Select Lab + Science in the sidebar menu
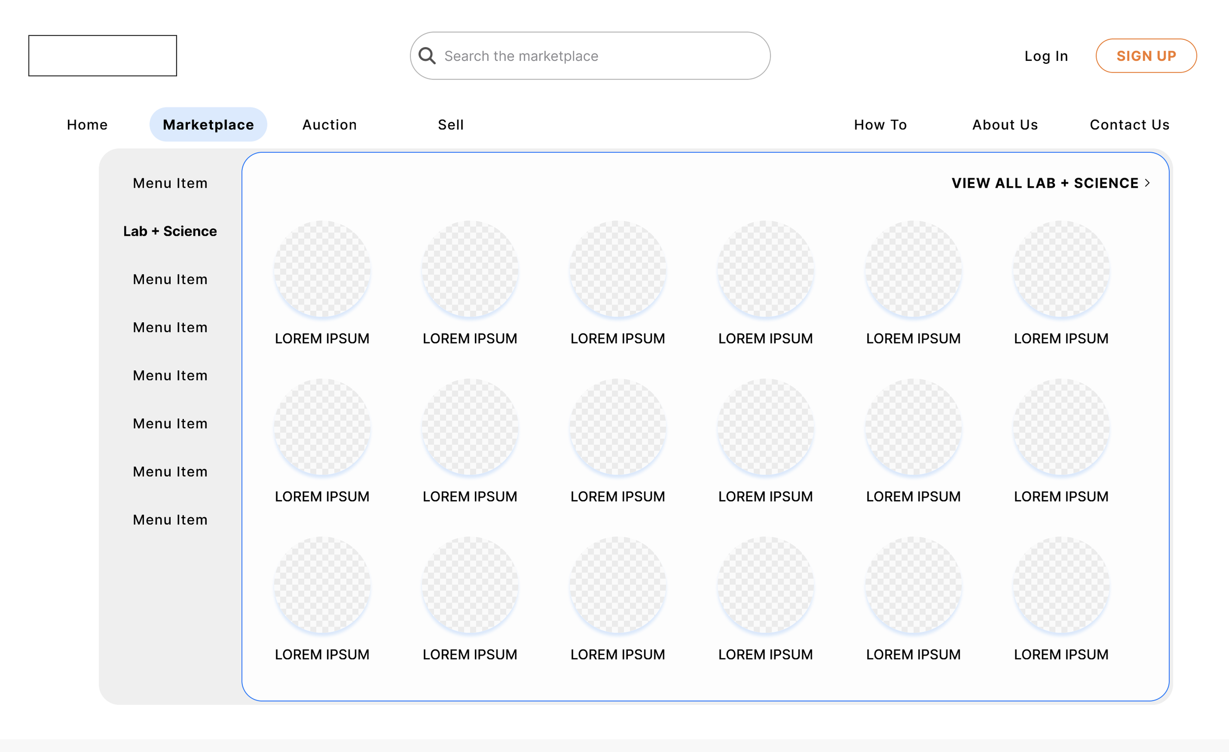 [170, 231]
